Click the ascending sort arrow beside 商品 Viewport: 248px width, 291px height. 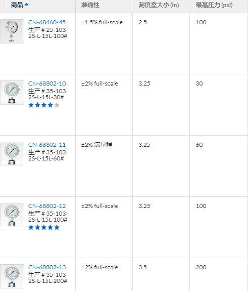(26, 5)
